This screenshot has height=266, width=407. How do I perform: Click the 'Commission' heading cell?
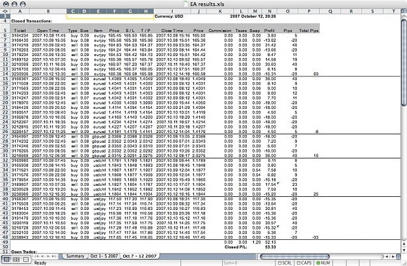pos(220,31)
